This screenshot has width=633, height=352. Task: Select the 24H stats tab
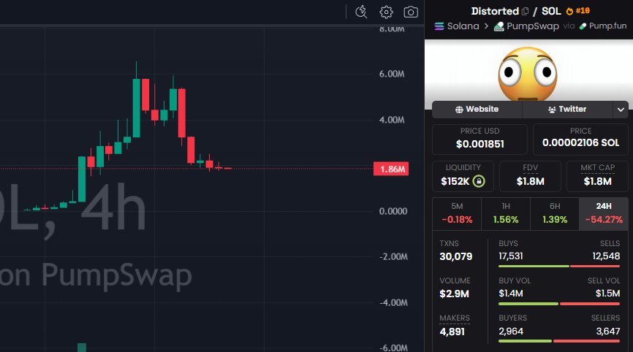point(603,213)
